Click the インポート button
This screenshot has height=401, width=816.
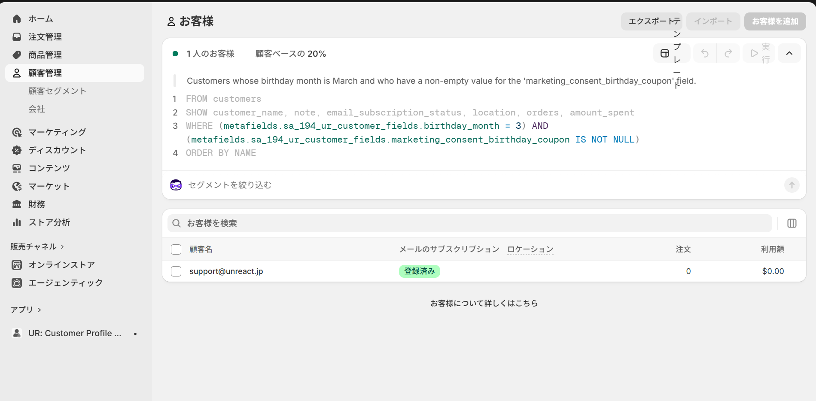[x=713, y=21]
